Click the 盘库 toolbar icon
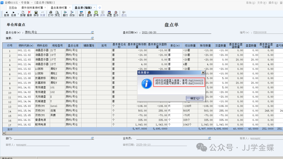 tap(89, 14)
